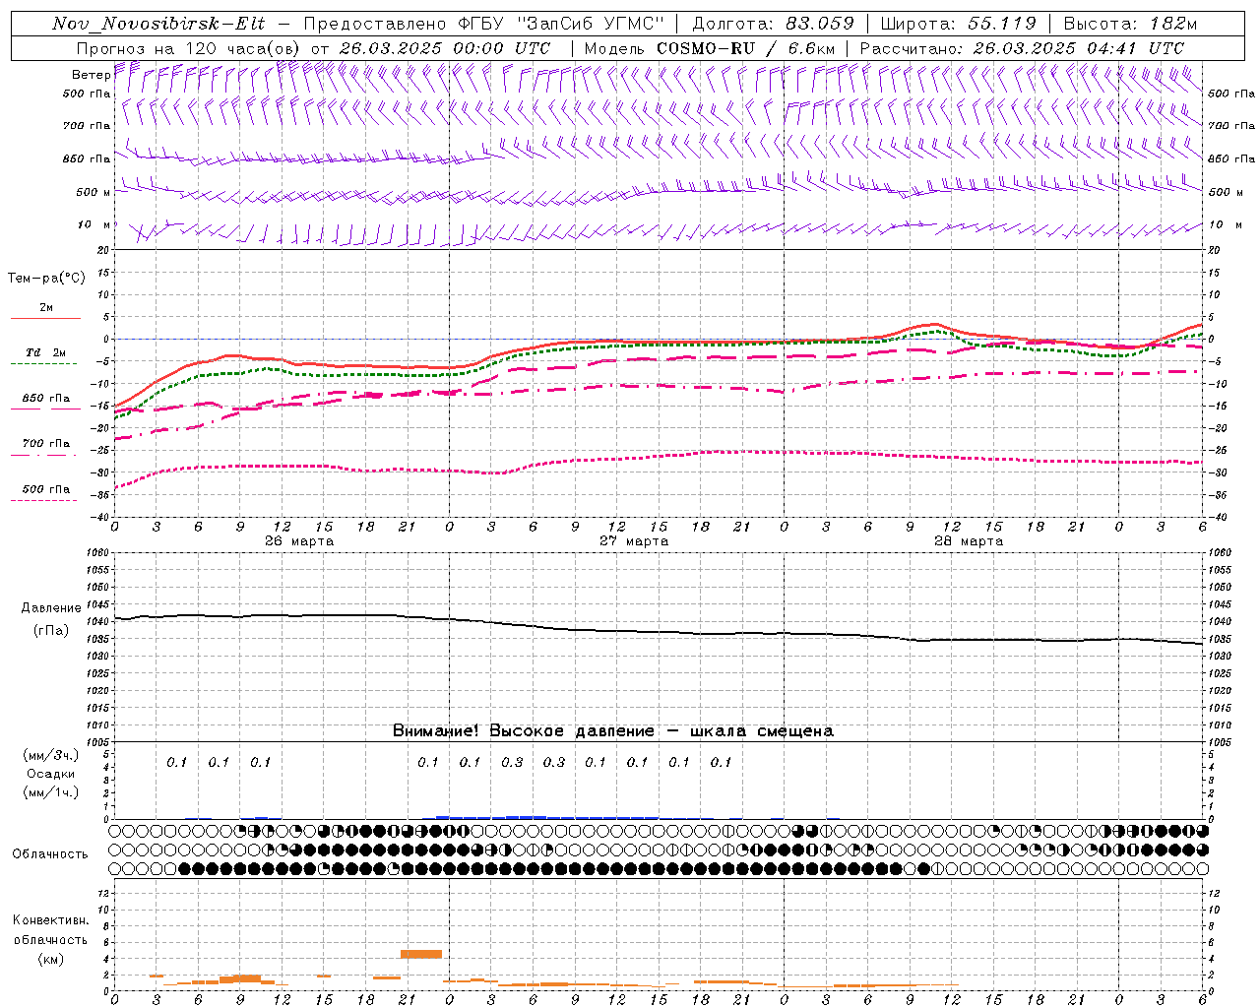The height and width of the screenshot is (1008, 1260).
Task: Click the '10 м' label left of wind panel
Action: [94, 225]
